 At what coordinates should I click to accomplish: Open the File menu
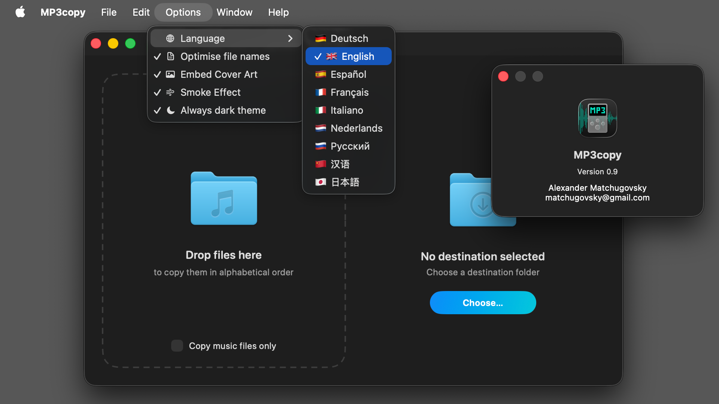coord(109,12)
